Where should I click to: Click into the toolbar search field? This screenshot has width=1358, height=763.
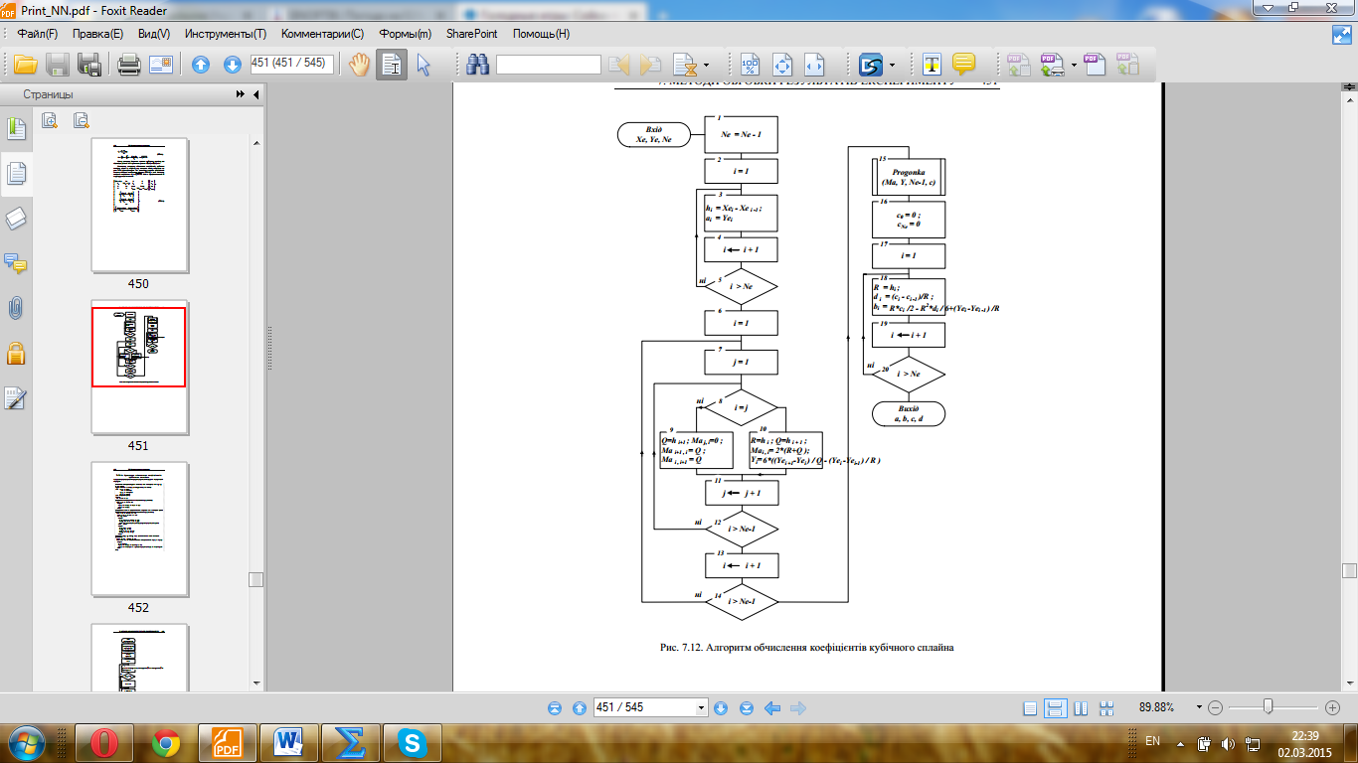549,65
